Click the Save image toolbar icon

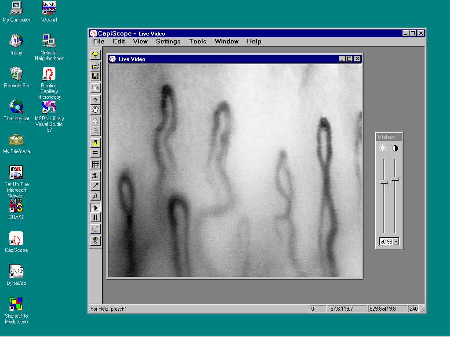[x=95, y=76]
